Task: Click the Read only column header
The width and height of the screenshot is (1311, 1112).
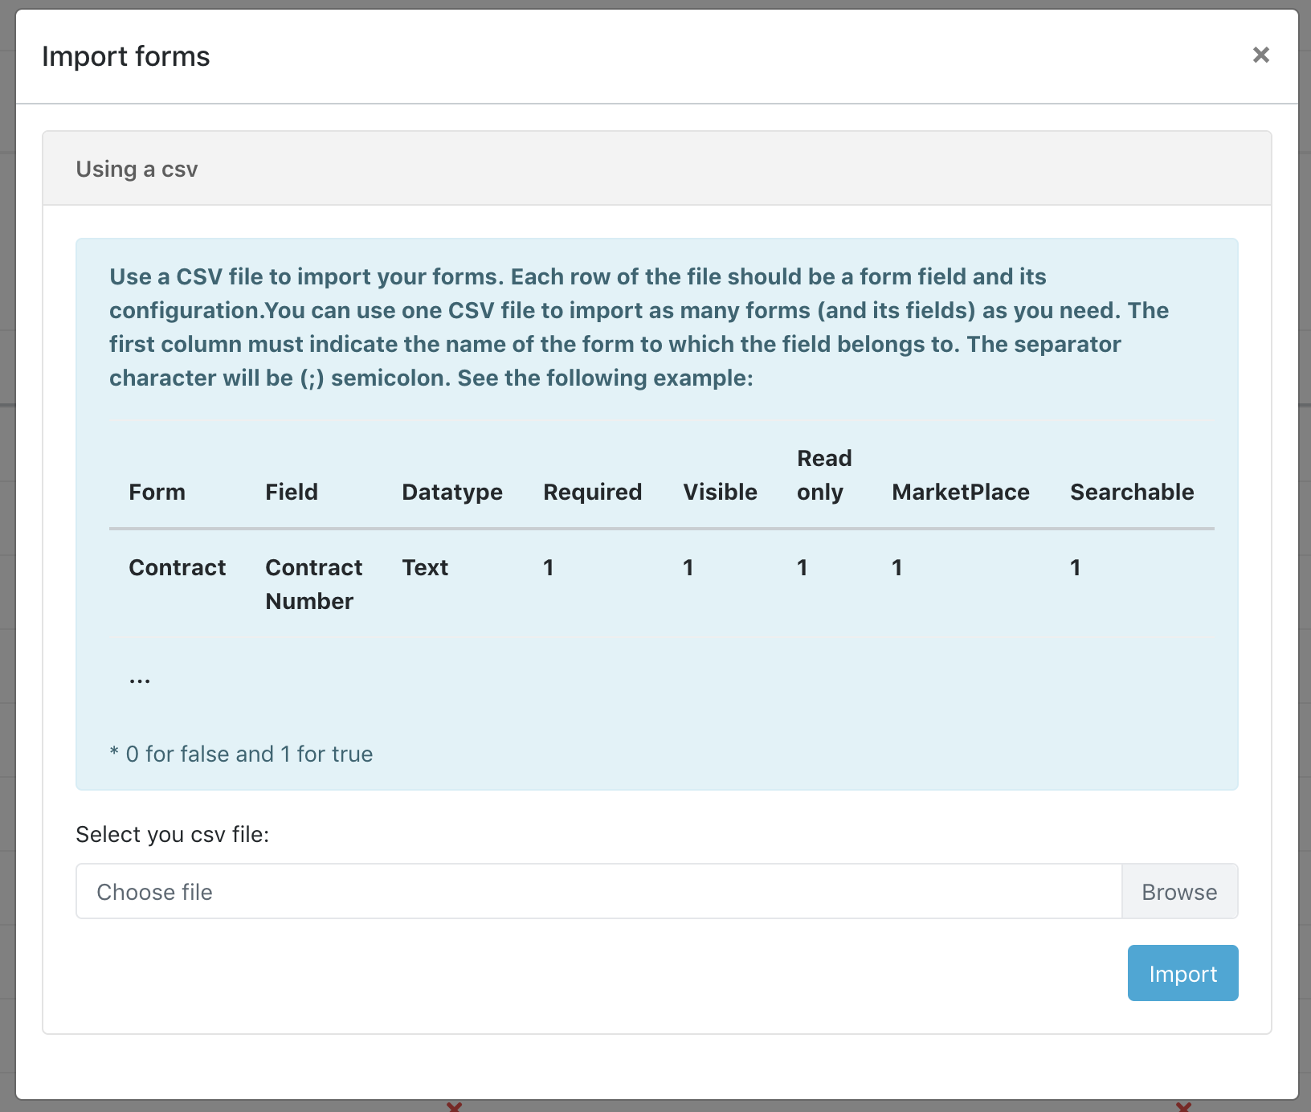Action: tap(823, 475)
